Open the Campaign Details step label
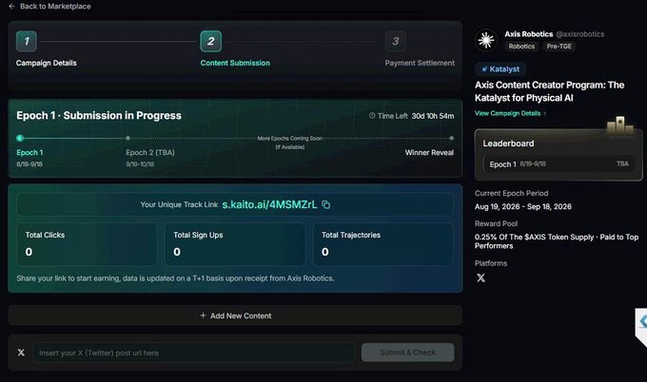 [47, 63]
